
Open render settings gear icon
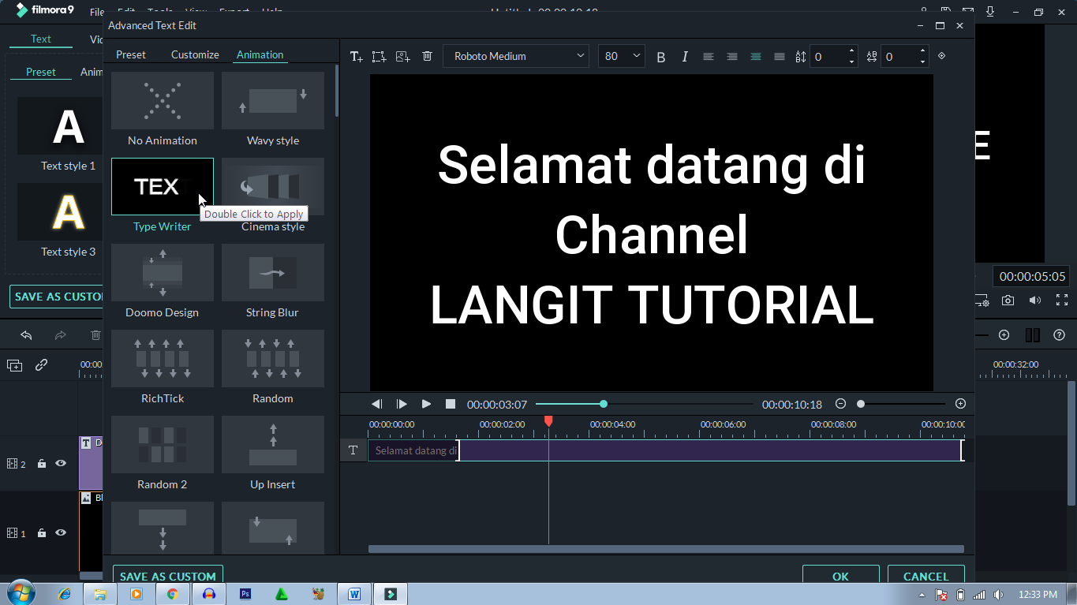click(x=981, y=300)
